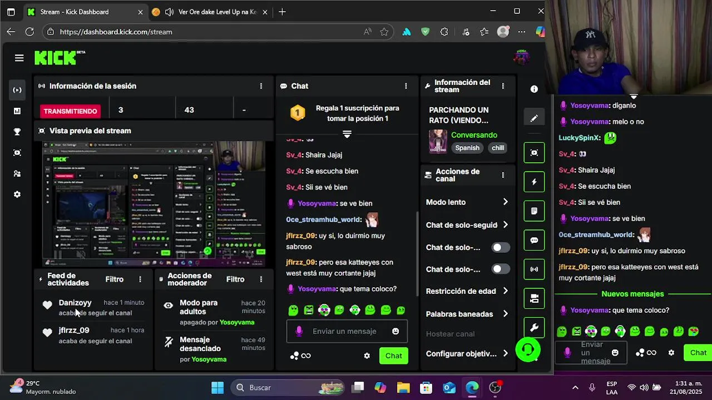The width and height of the screenshot is (712, 400).
Task: Open the analytics chart icon in left sidebar
Action: (17, 111)
